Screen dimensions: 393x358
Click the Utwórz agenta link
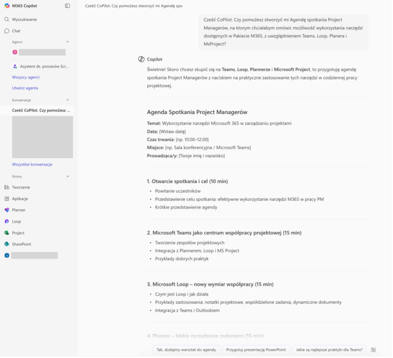tap(25, 88)
